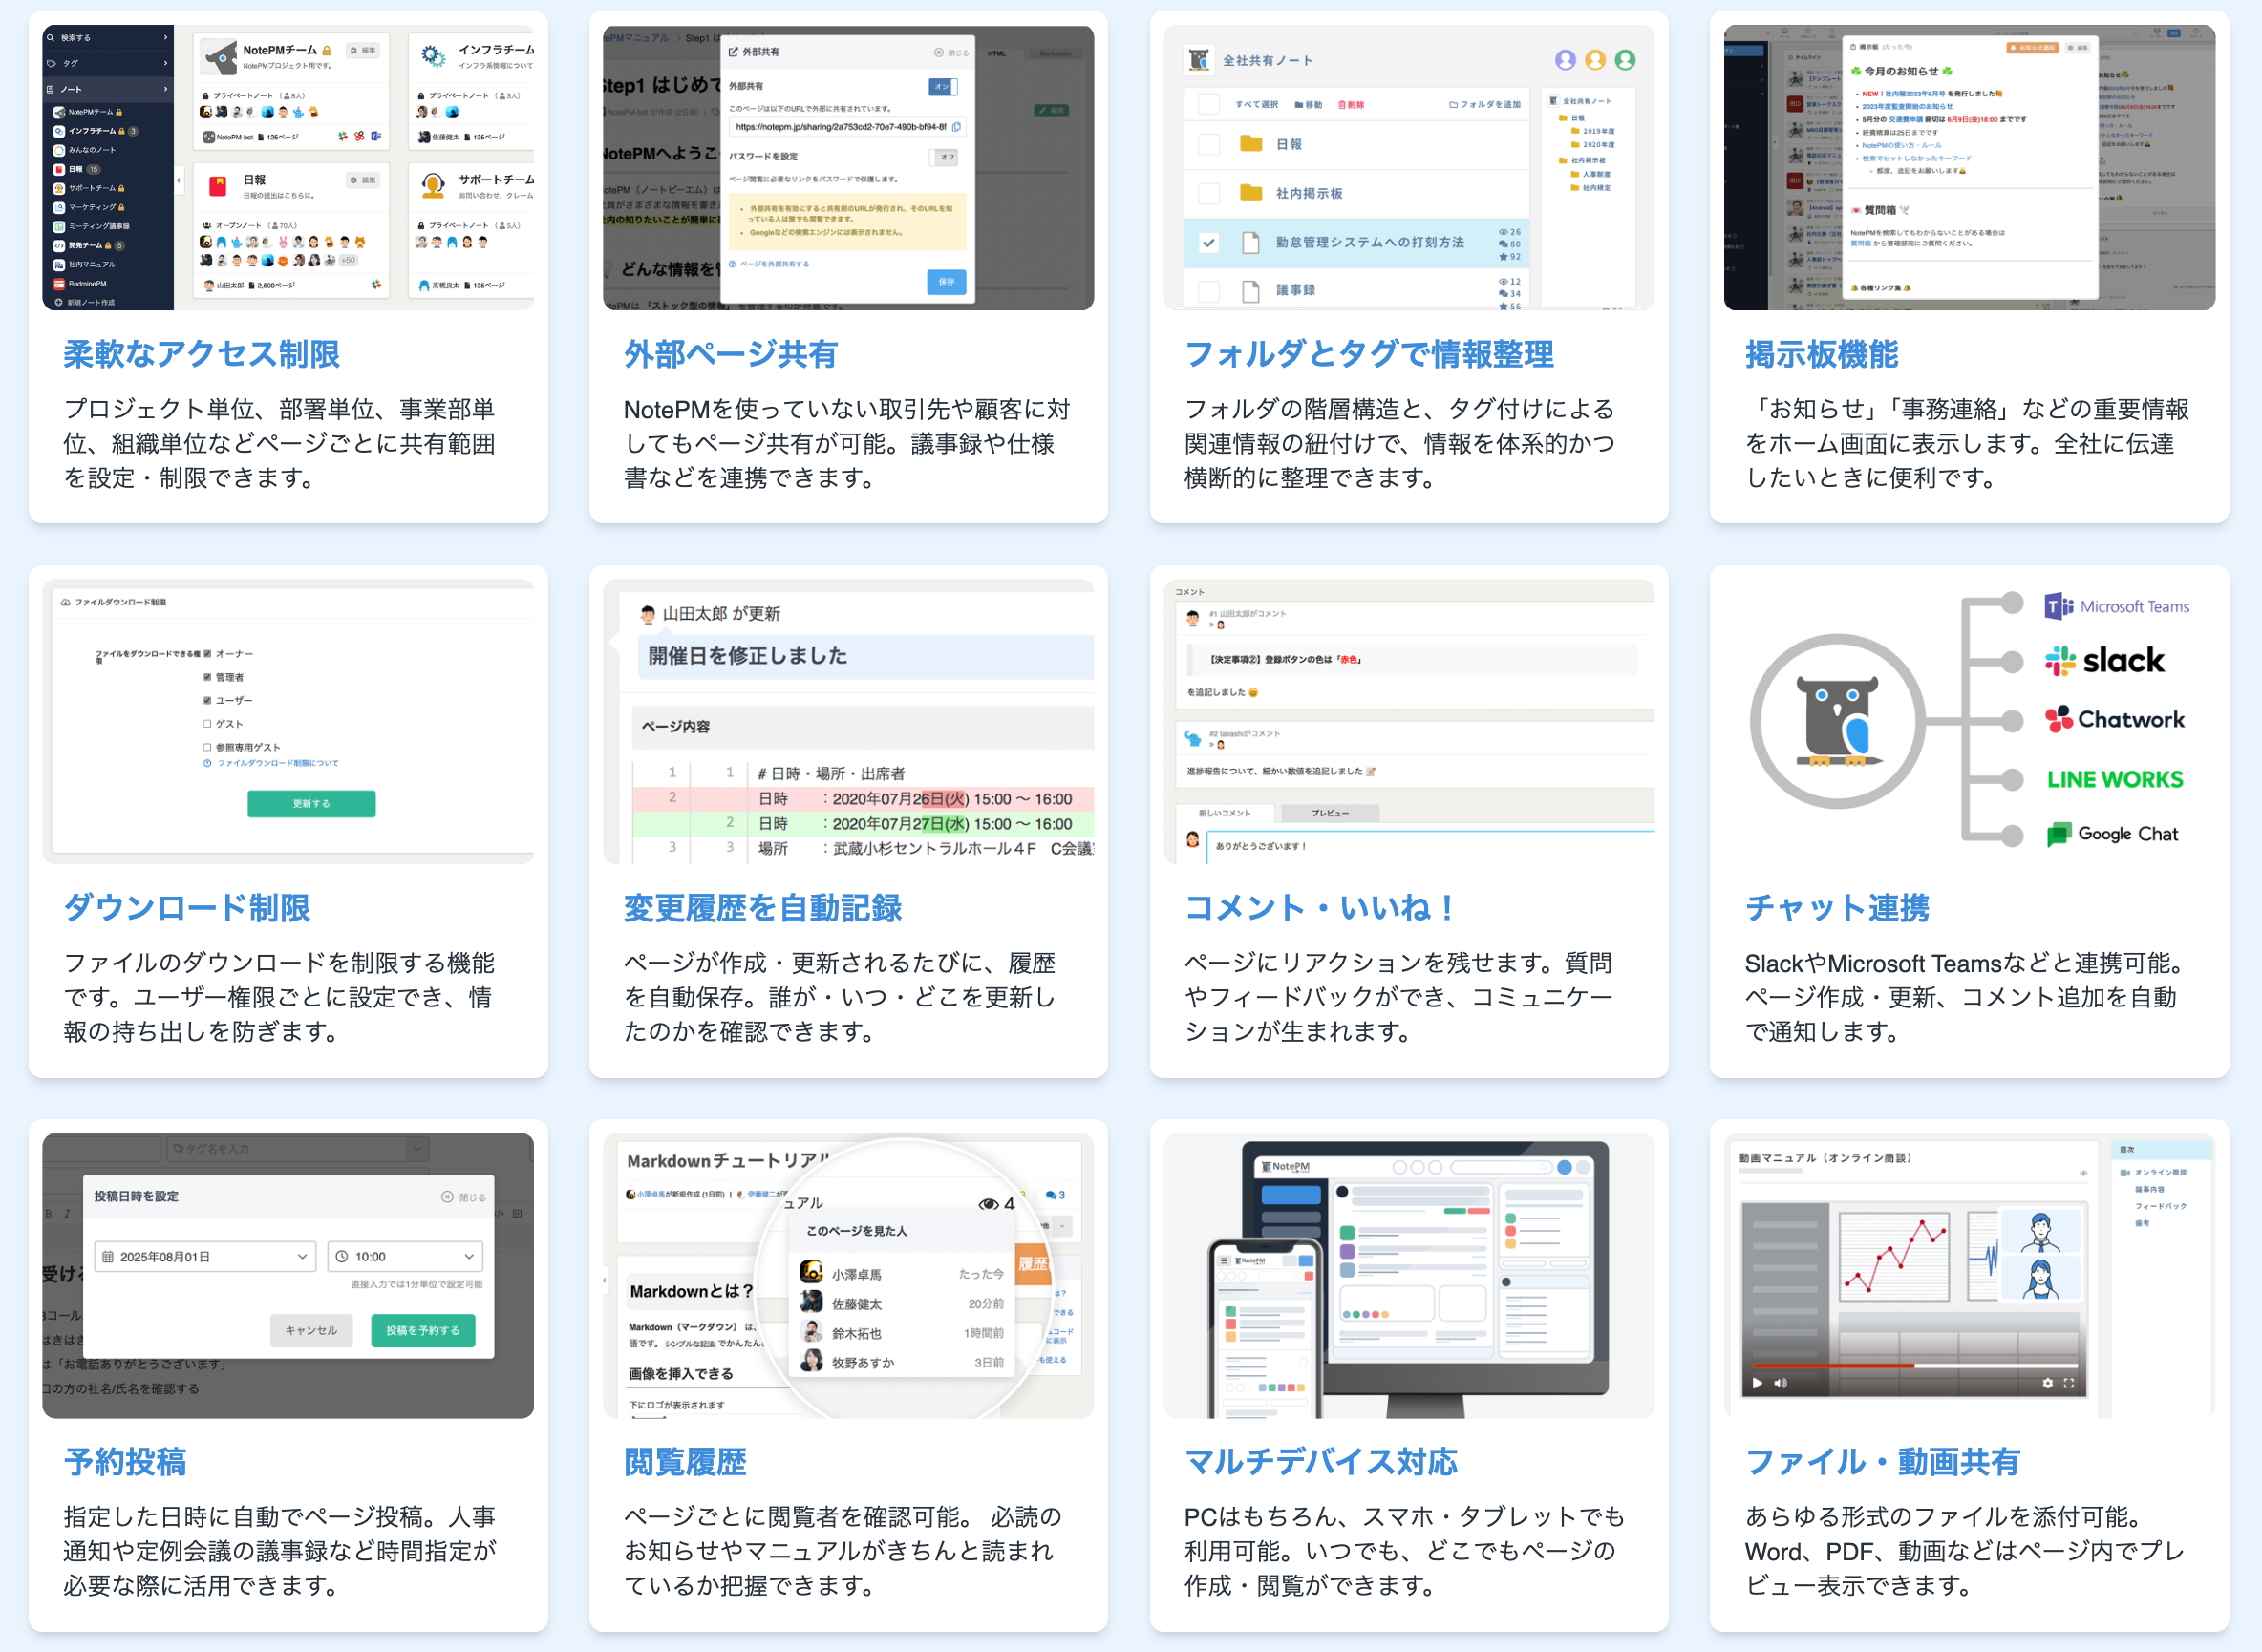Select インフラチーム in the sidebar note list
Viewport: 2262px width, 1652px height.
95,131
